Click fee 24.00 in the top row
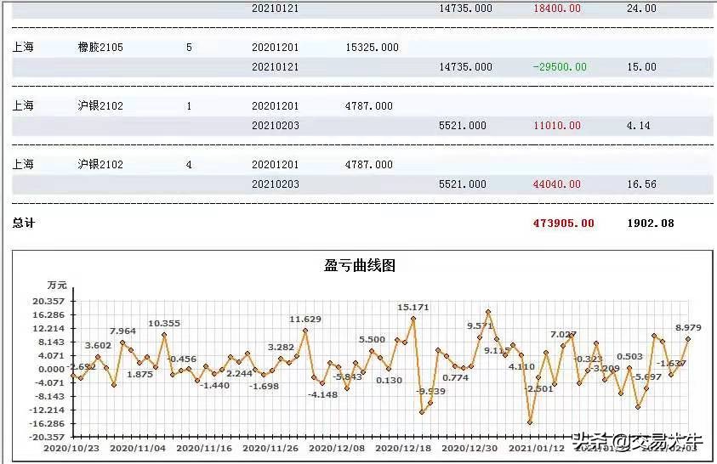Screen dimensions: 717x464 (x=641, y=8)
